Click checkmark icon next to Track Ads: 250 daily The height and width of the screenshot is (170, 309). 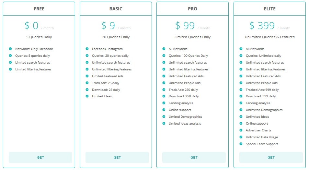(164, 90)
